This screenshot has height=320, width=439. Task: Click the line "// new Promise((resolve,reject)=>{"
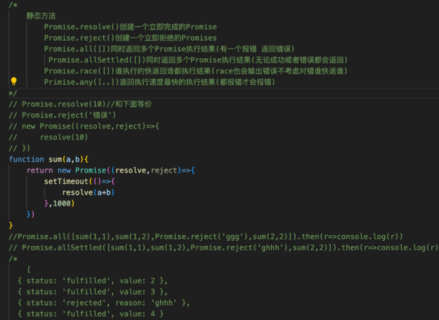84,126
